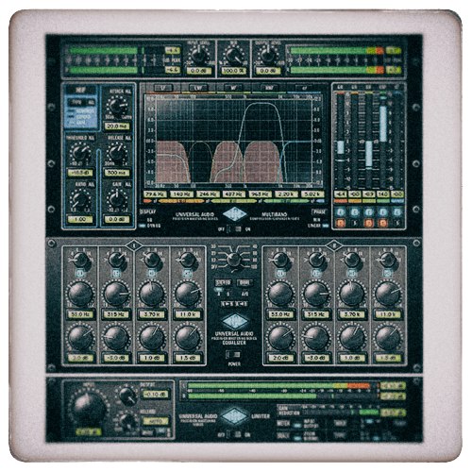Image resolution: width=472 pixels, height=472 pixels.
Task: Click the STEREO mode button in Equalizer
Action: [223, 282]
